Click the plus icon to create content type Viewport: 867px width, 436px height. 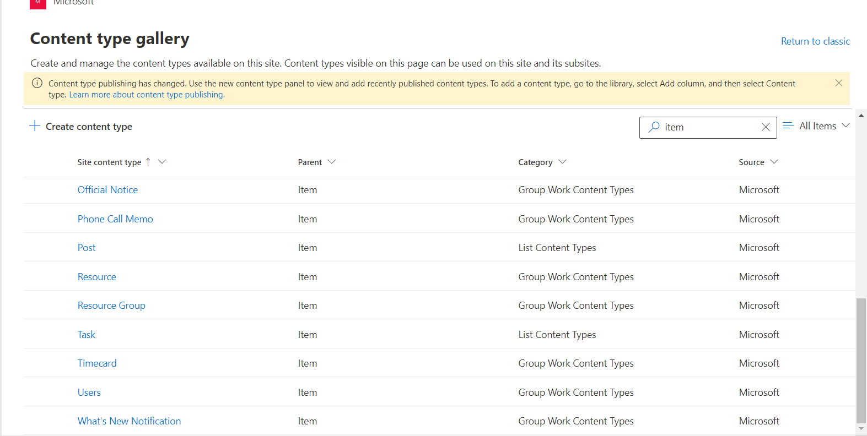[35, 126]
